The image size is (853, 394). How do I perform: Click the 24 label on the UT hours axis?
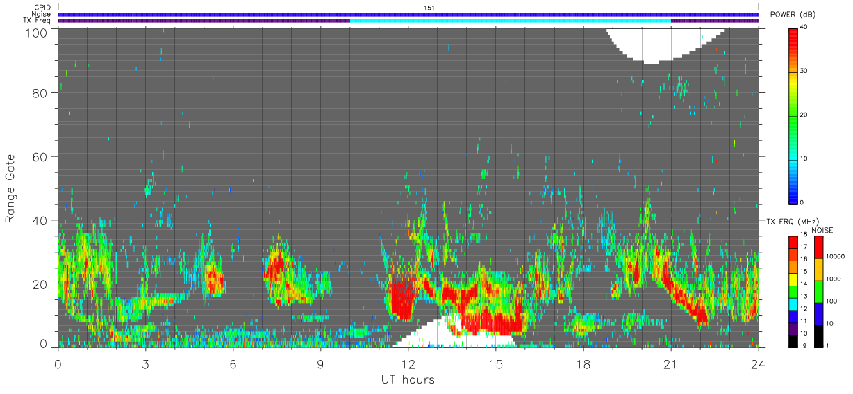tap(759, 363)
